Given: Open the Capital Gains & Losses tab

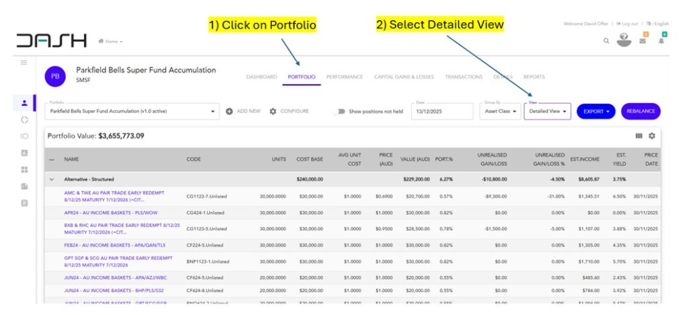Looking at the screenshot, I should pos(404,77).
